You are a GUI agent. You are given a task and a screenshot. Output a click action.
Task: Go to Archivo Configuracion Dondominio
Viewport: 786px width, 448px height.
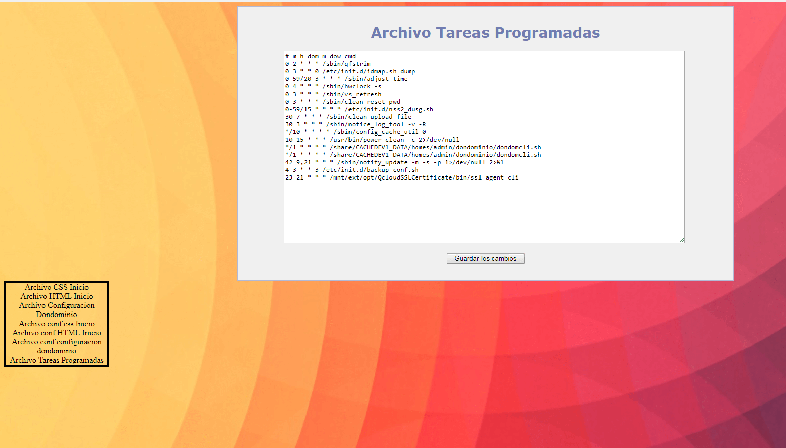point(57,310)
